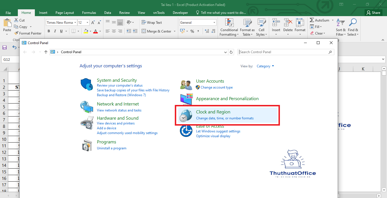The image size is (387, 198).
Task: Open the Formulas ribbon tab
Action: click(x=89, y=13)
